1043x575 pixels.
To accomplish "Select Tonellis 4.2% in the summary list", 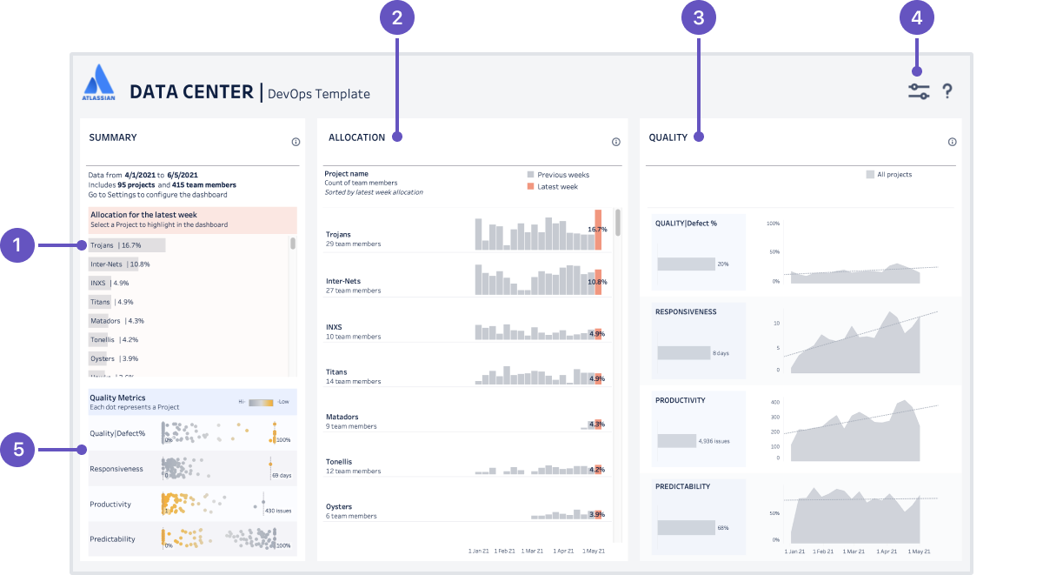I will 114,340.
